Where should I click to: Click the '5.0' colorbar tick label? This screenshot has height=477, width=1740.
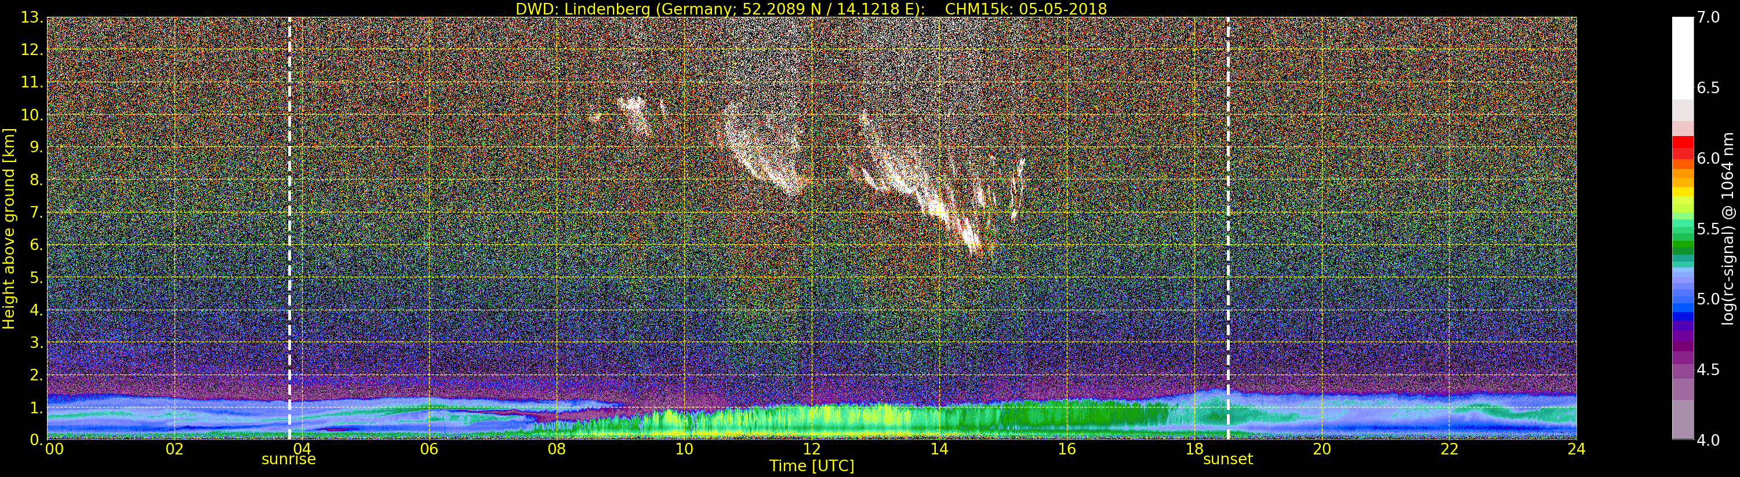pos(1708,299)
